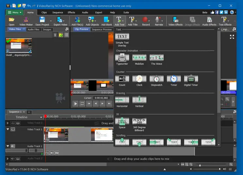Screen dimensions: 243x175
Task: Select The Wave text animation
Action: [x=156, y=59]
